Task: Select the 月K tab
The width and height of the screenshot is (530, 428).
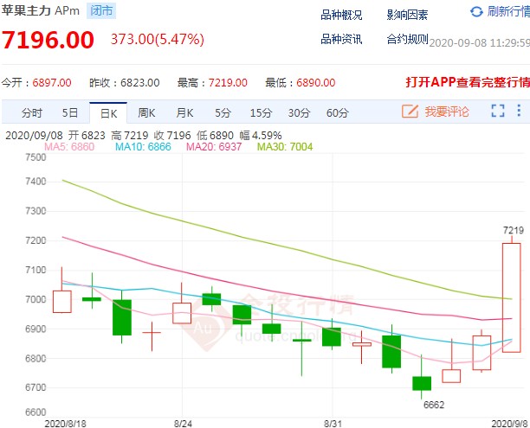Action: click(184, 112)
